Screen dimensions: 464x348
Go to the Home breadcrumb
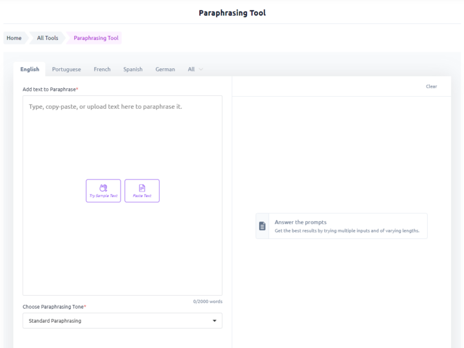[x=14, y=38]
